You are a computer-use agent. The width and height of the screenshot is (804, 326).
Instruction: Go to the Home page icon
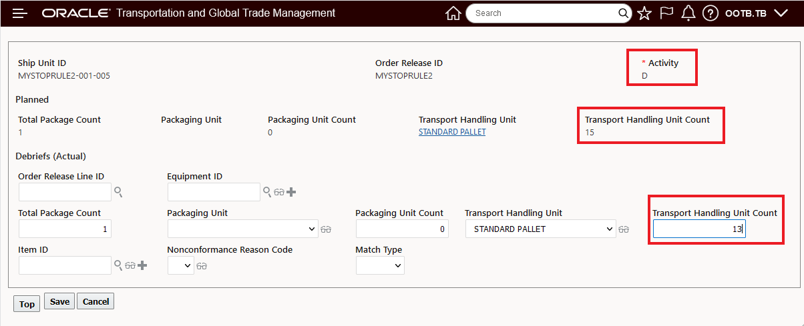pyautogui.click(x=453, y=13)
